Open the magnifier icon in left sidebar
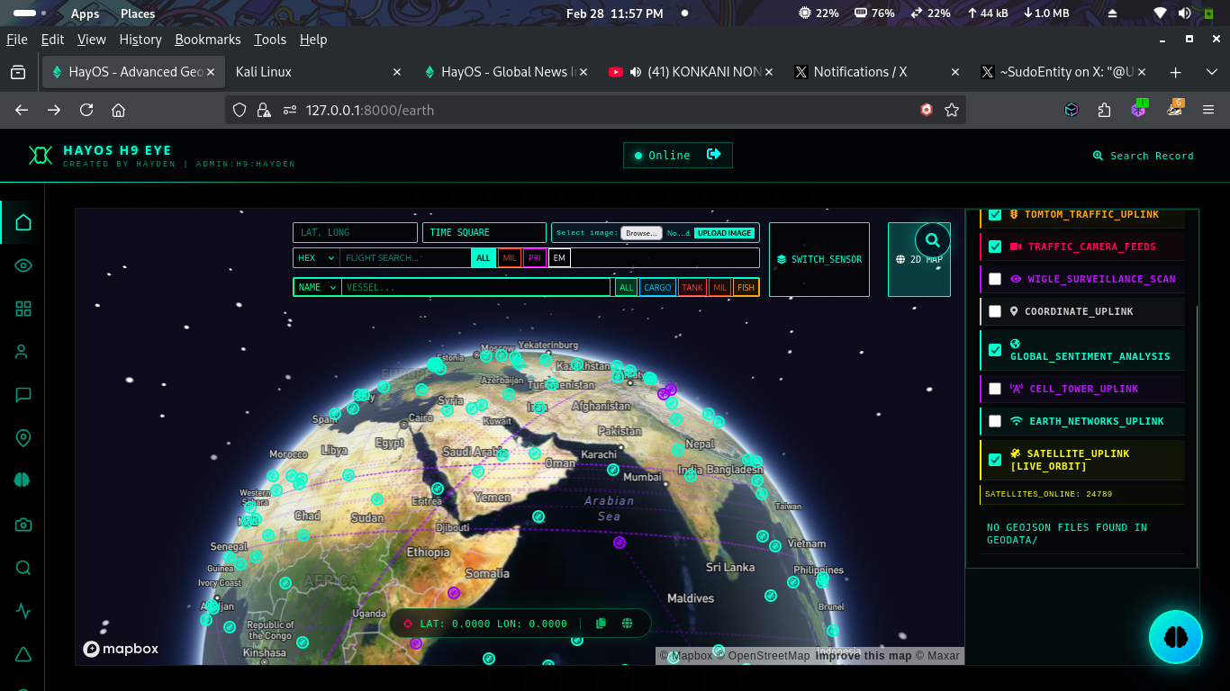This screenshot has width=1230, height=691. pyautogui.click(x=23, y=568)
